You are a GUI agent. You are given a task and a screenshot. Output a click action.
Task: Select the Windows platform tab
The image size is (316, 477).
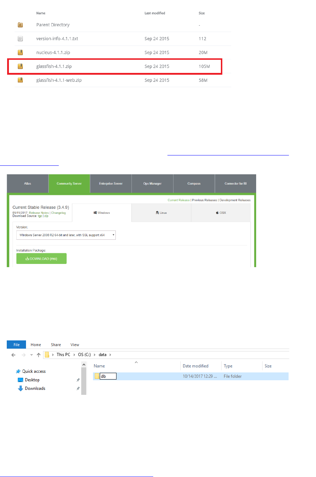(x=102, y=213)
